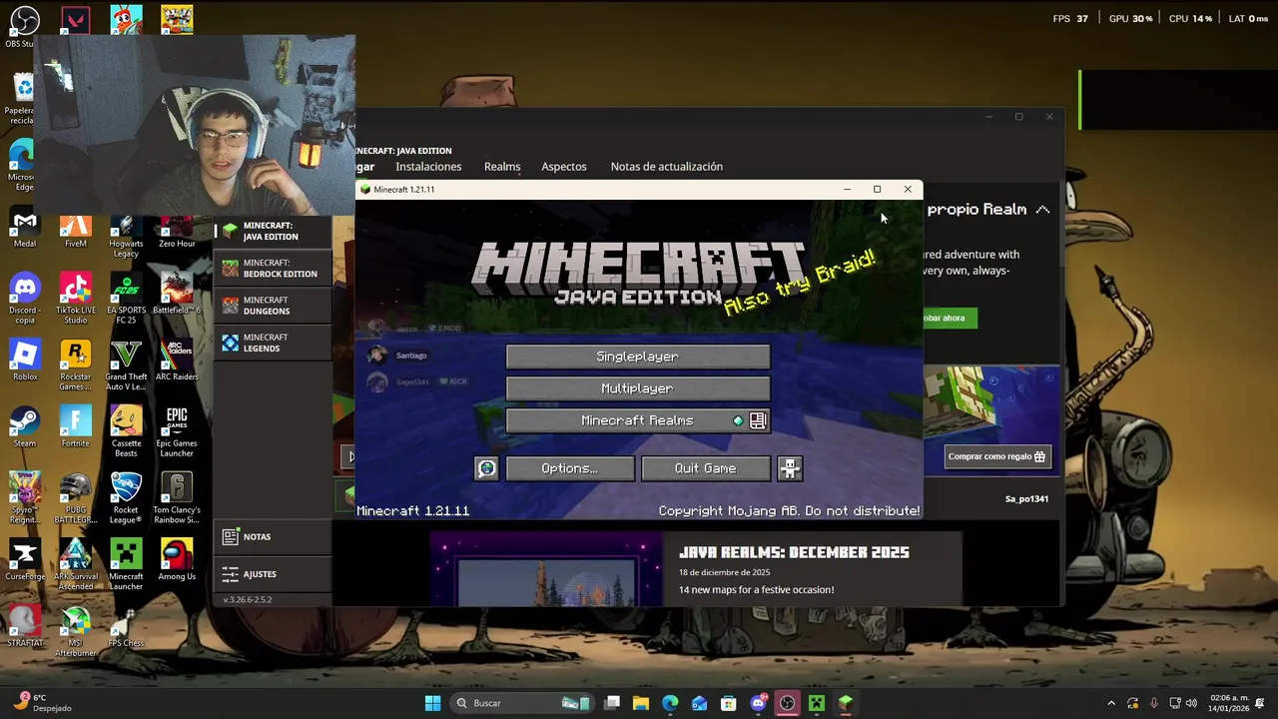Viewport: 1278px width, 719px height.
Task: Switch to Aspectos tab in launcher
Action: (564, 167)
